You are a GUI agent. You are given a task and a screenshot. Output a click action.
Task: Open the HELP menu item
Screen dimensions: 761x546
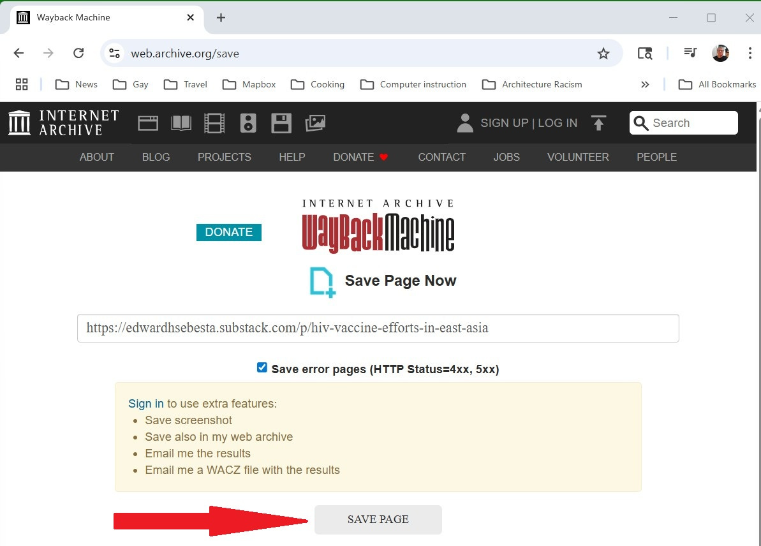292,158
